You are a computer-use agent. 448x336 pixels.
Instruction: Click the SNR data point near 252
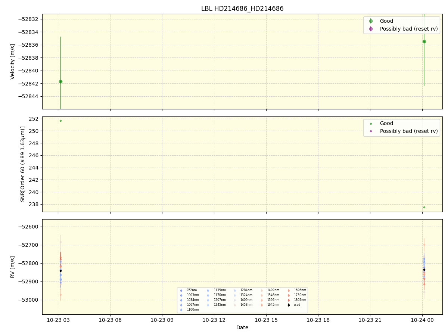(x=60, y=121)
